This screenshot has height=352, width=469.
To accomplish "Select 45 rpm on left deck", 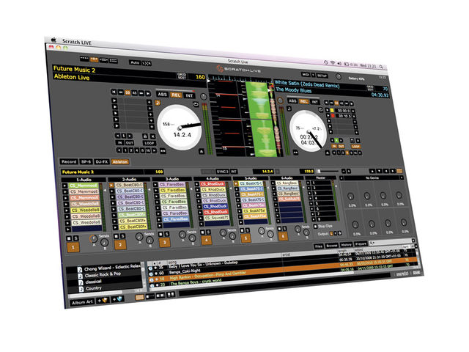I will [134, 93].
